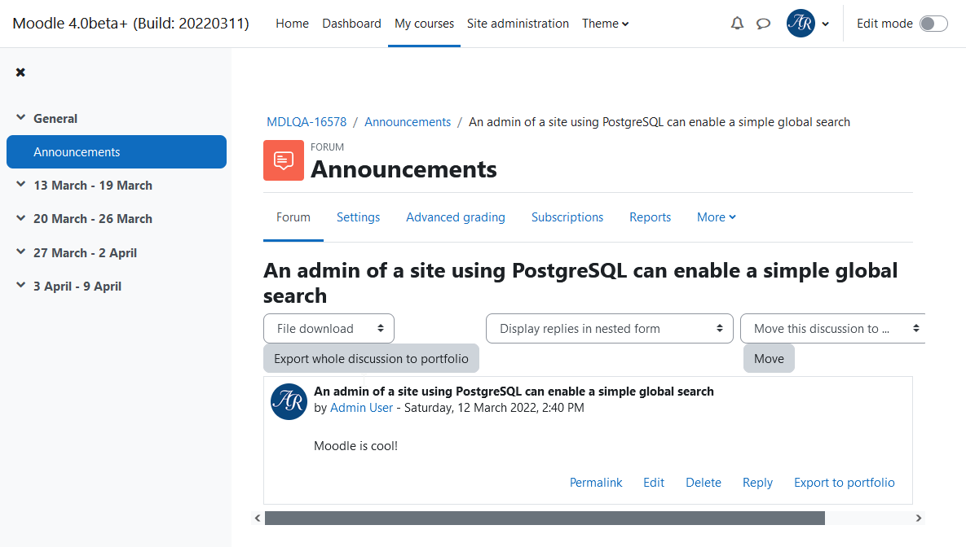966x547 pixels.
Task: Click Admin User's avatar on the post
Action: (289, 402)
